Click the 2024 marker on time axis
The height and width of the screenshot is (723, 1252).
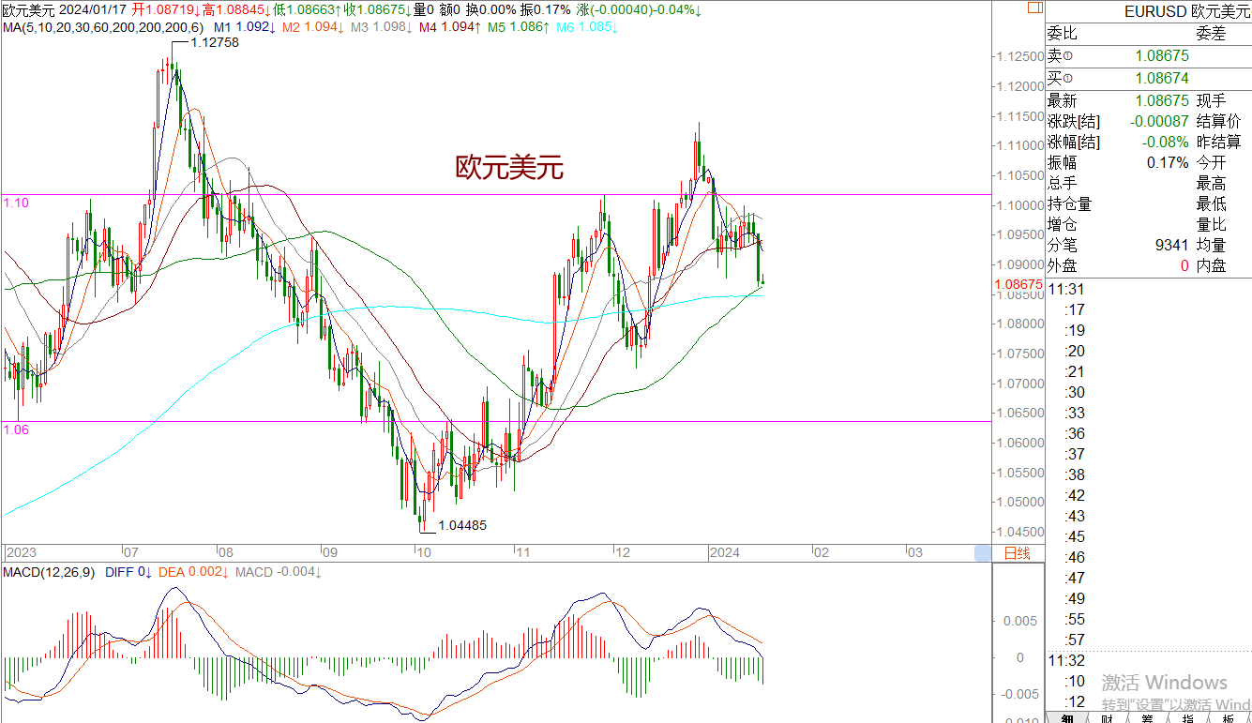[x=725, y=552]
